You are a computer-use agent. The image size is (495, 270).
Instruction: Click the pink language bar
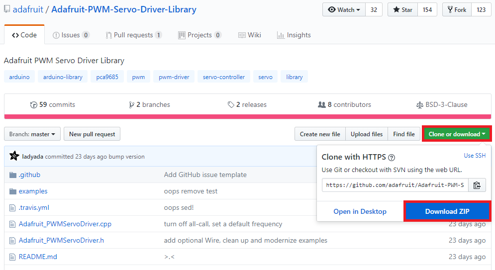coord(247,117)
